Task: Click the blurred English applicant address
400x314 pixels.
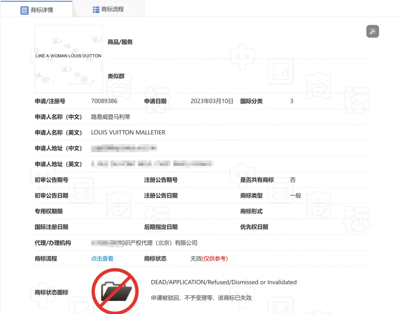Action: coord(152,164)
